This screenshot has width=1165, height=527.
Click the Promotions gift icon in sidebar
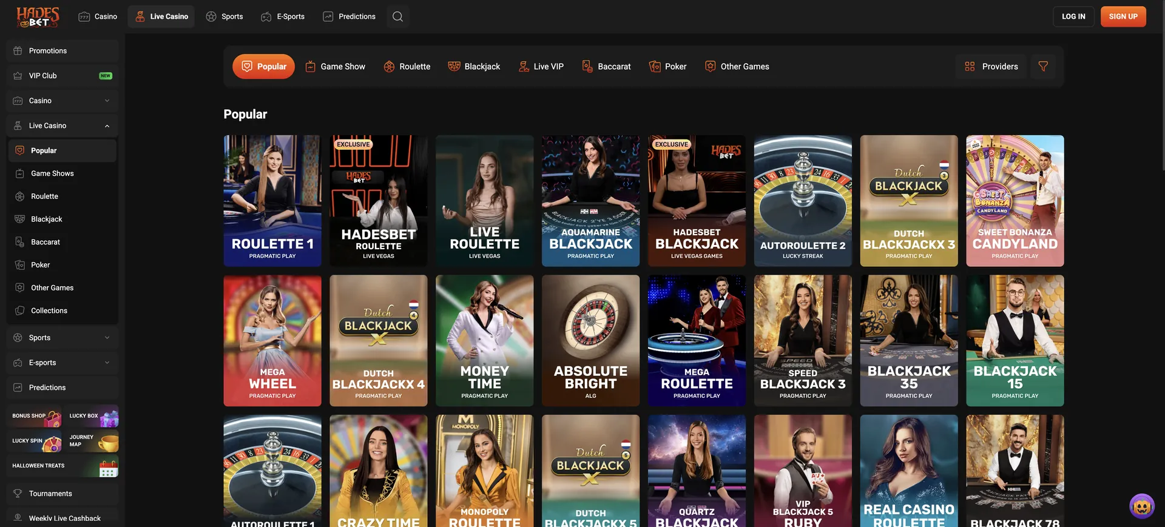pyautogui.click(x=18, y=50)
